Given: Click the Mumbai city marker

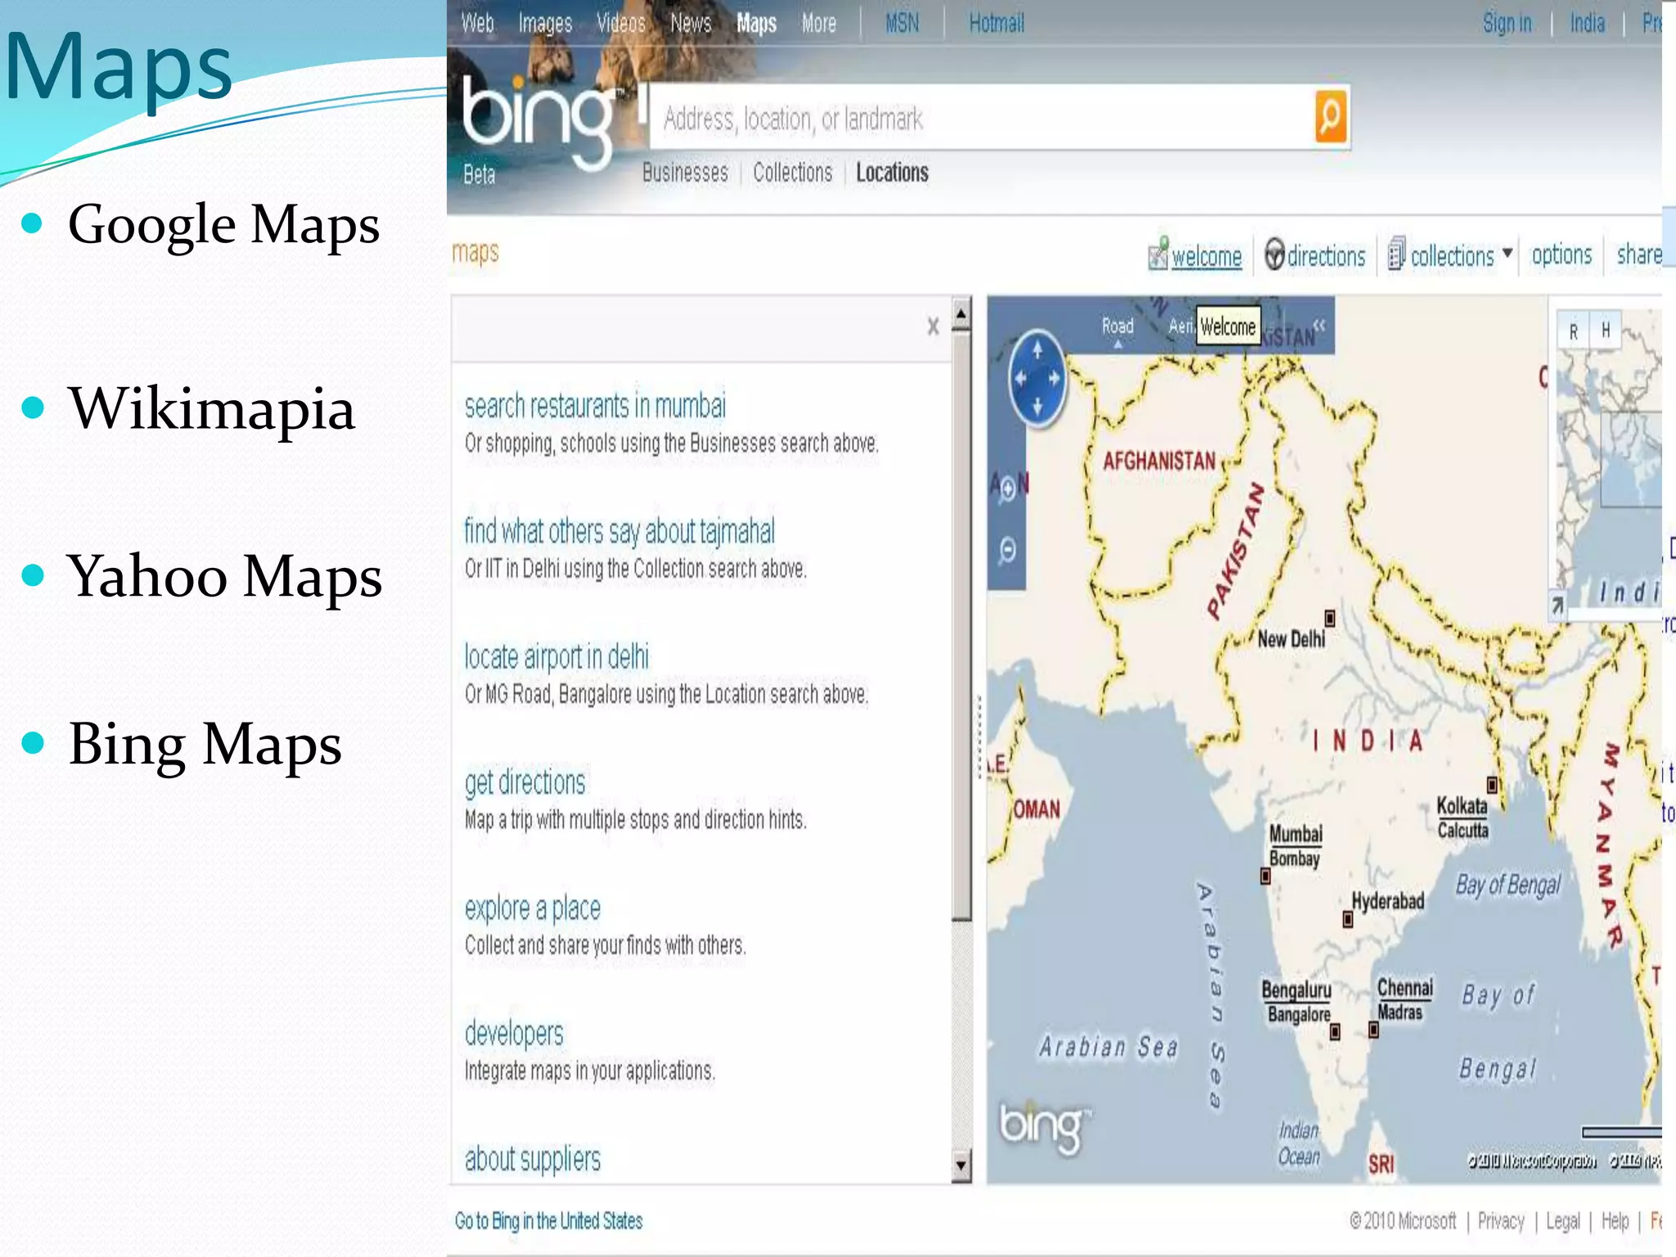Looking at the screenshot, I should (x=1265, y=876).
